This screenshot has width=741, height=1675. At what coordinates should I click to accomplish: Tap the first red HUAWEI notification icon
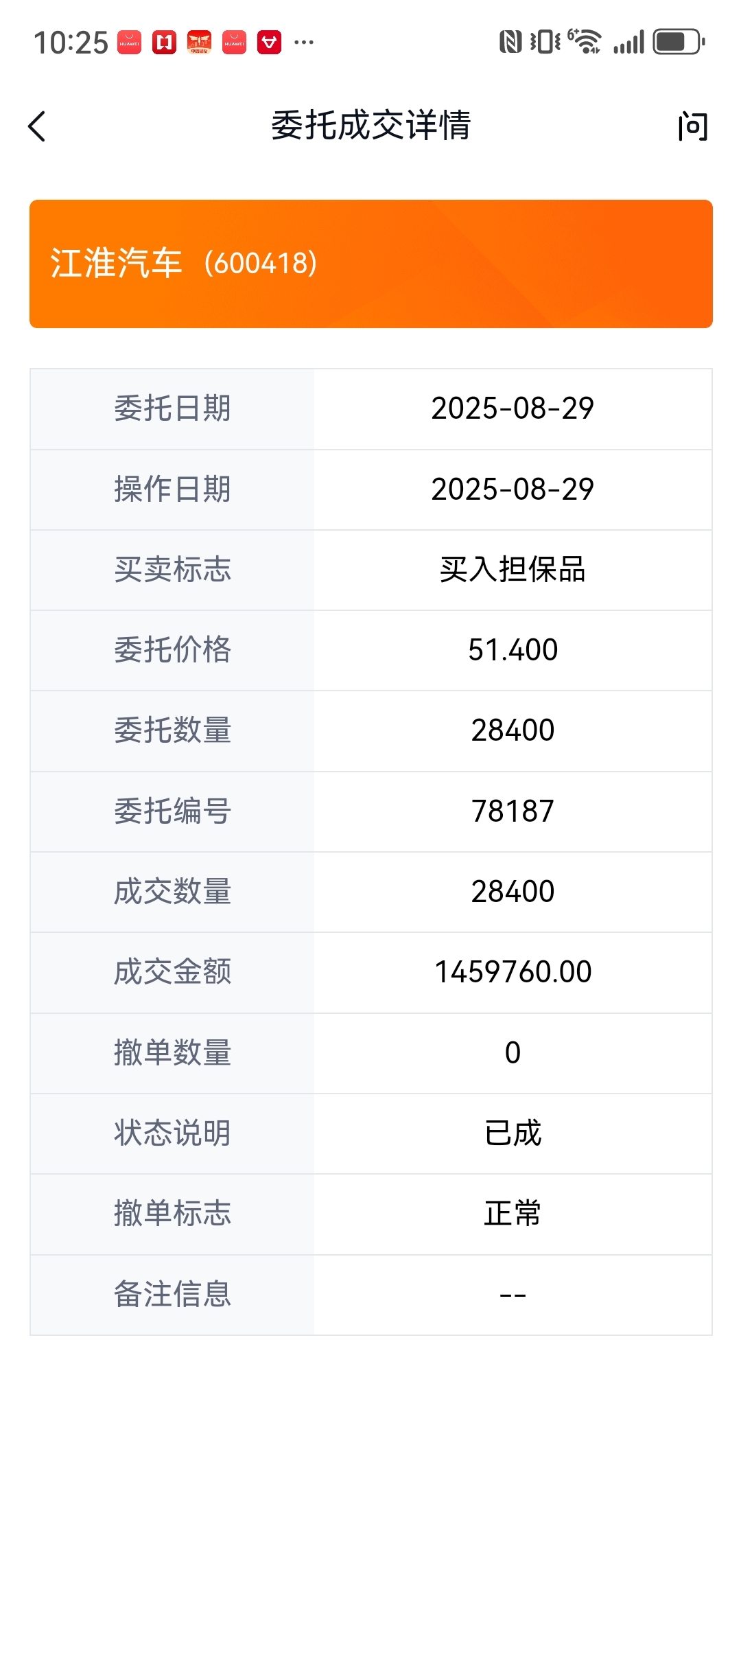pos(129,43)
